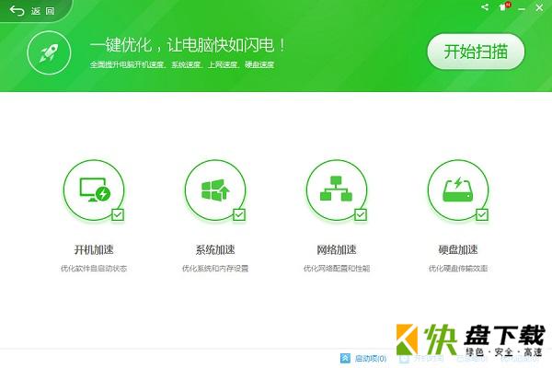Open the share icon in title bar
The image size is (552, 368).
[x=485, y=7]
